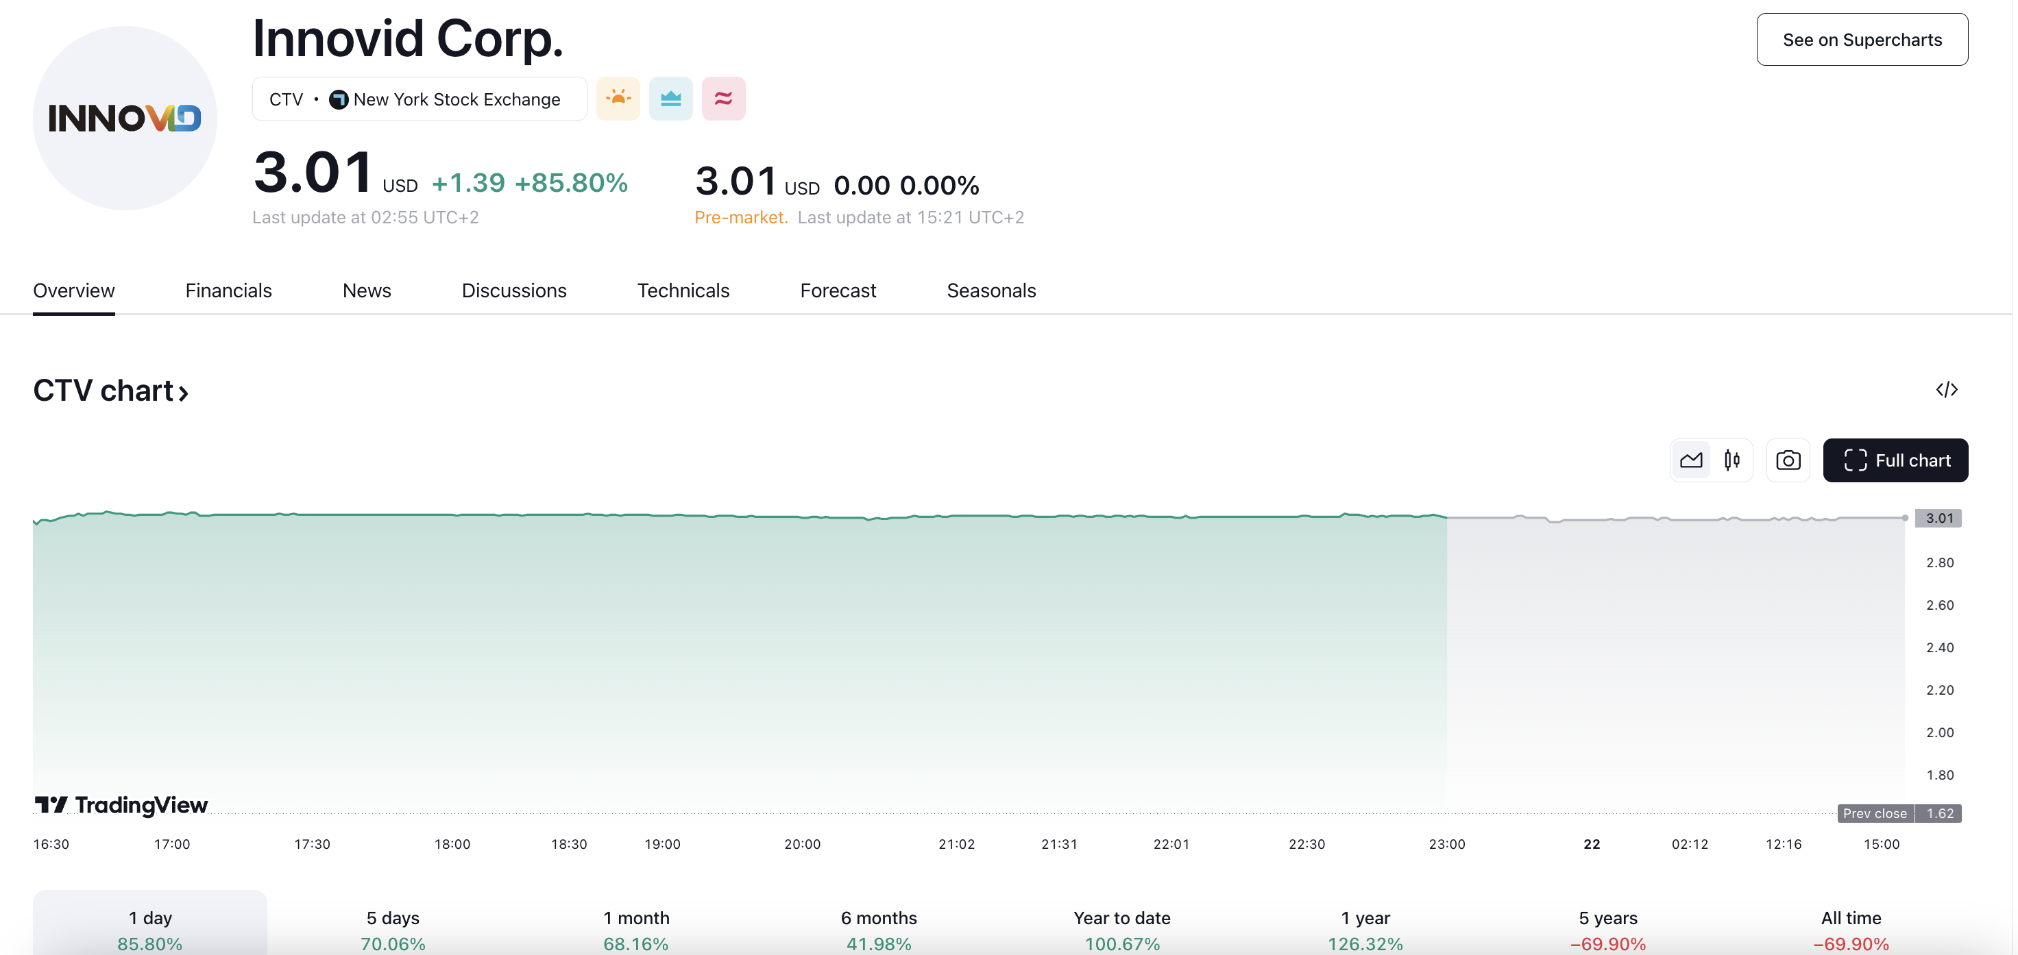The height and width of the screenshot is (955, 2018).
Task: Select the All time range
Action: tap(1850, 929)
